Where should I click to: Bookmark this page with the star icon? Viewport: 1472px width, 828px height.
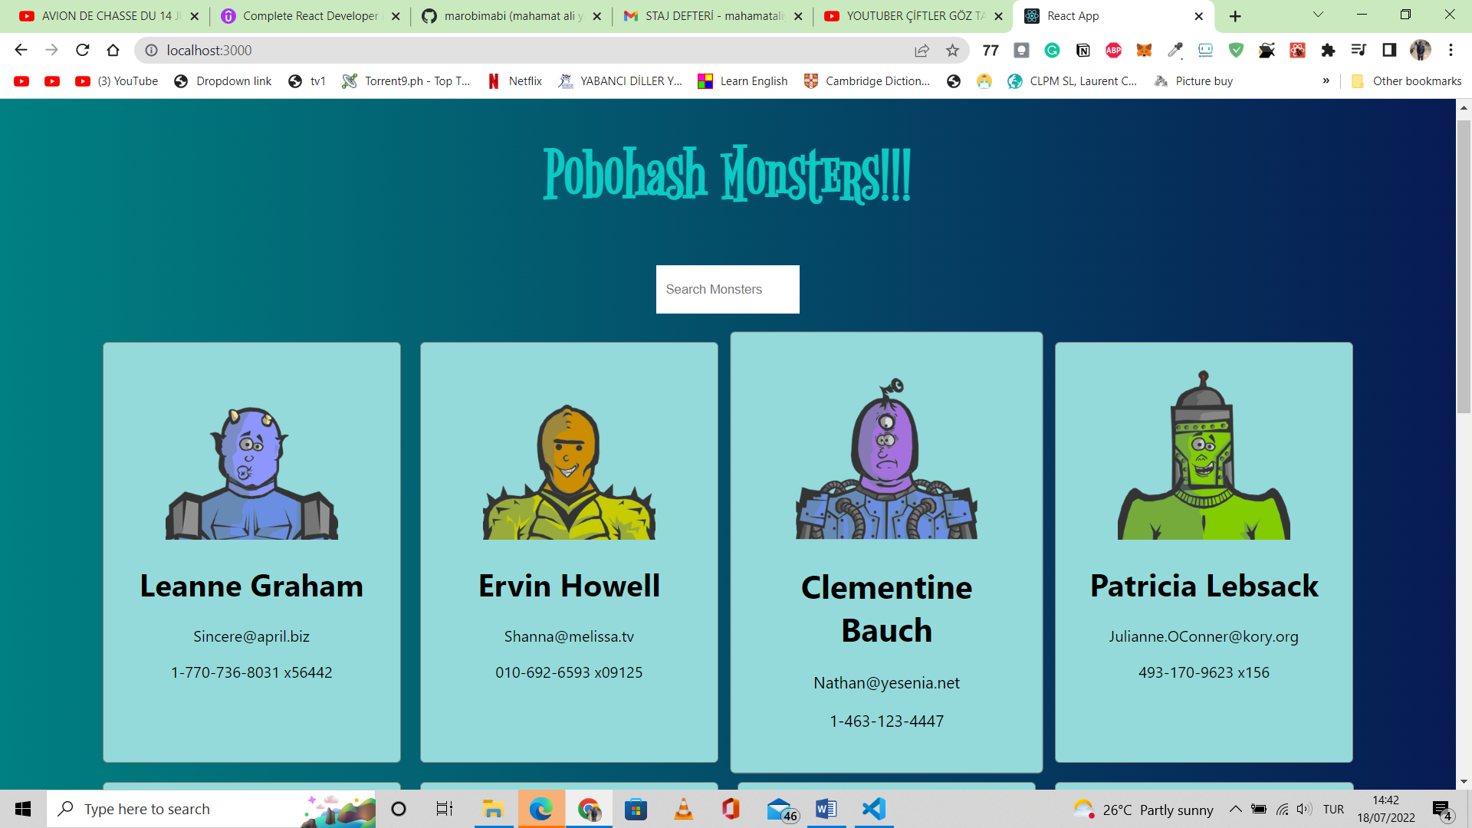click(954, 51)
